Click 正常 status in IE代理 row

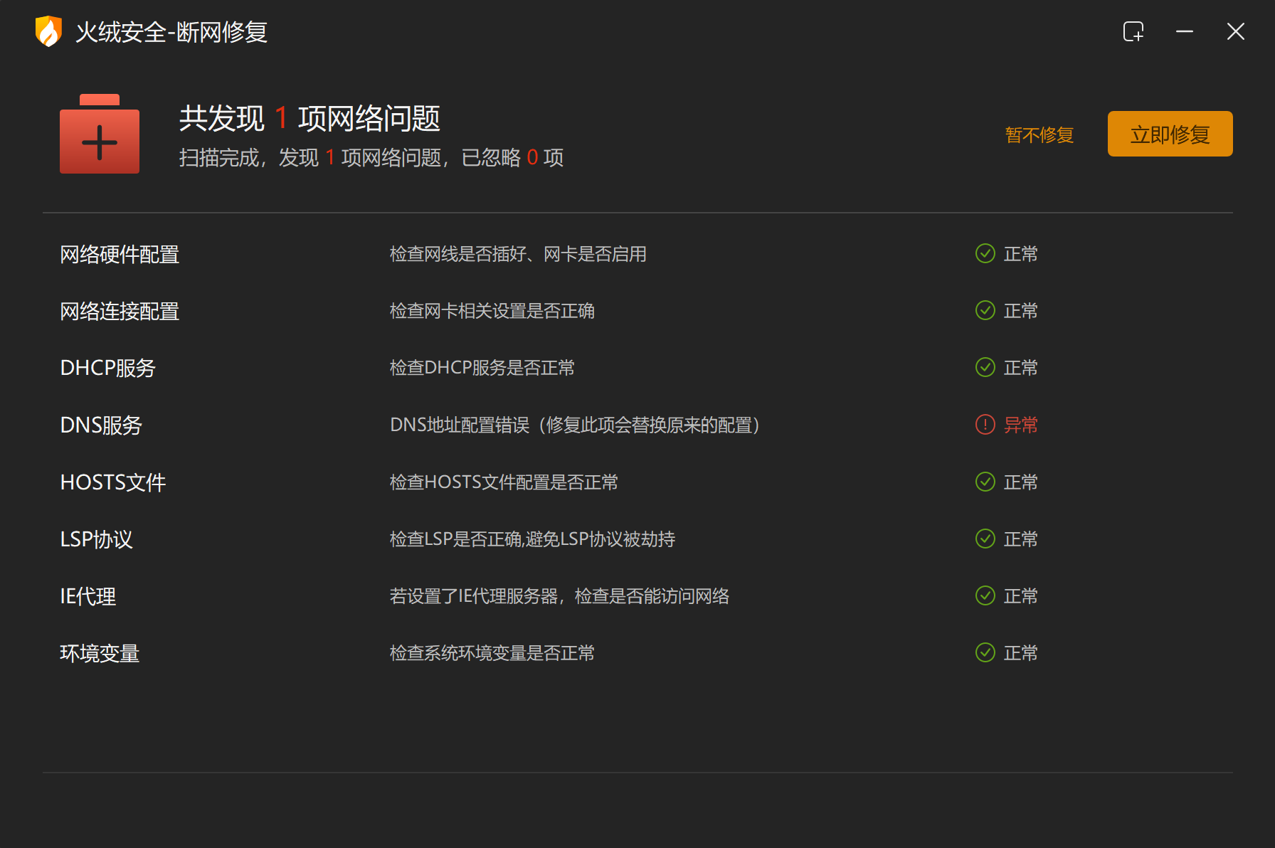[1020, 596]
